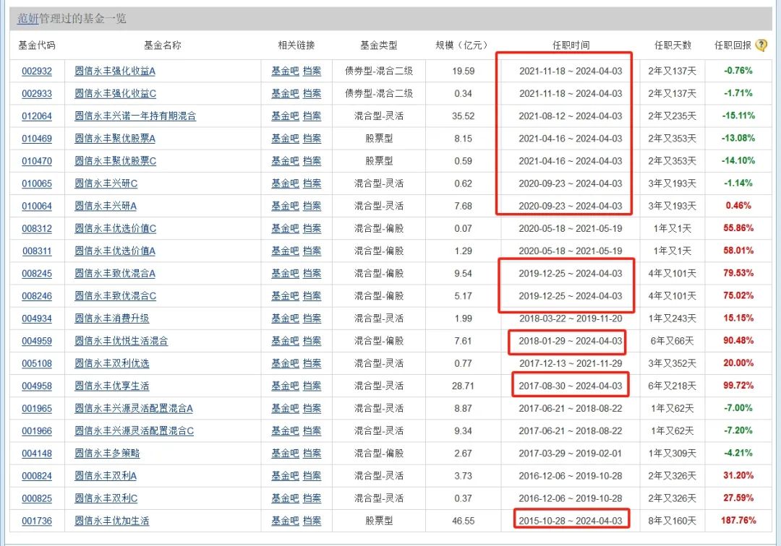The image size is (781, 546).
Task: Open 档案 for 圆信永丰消费升级
Action: coord(312,318)
